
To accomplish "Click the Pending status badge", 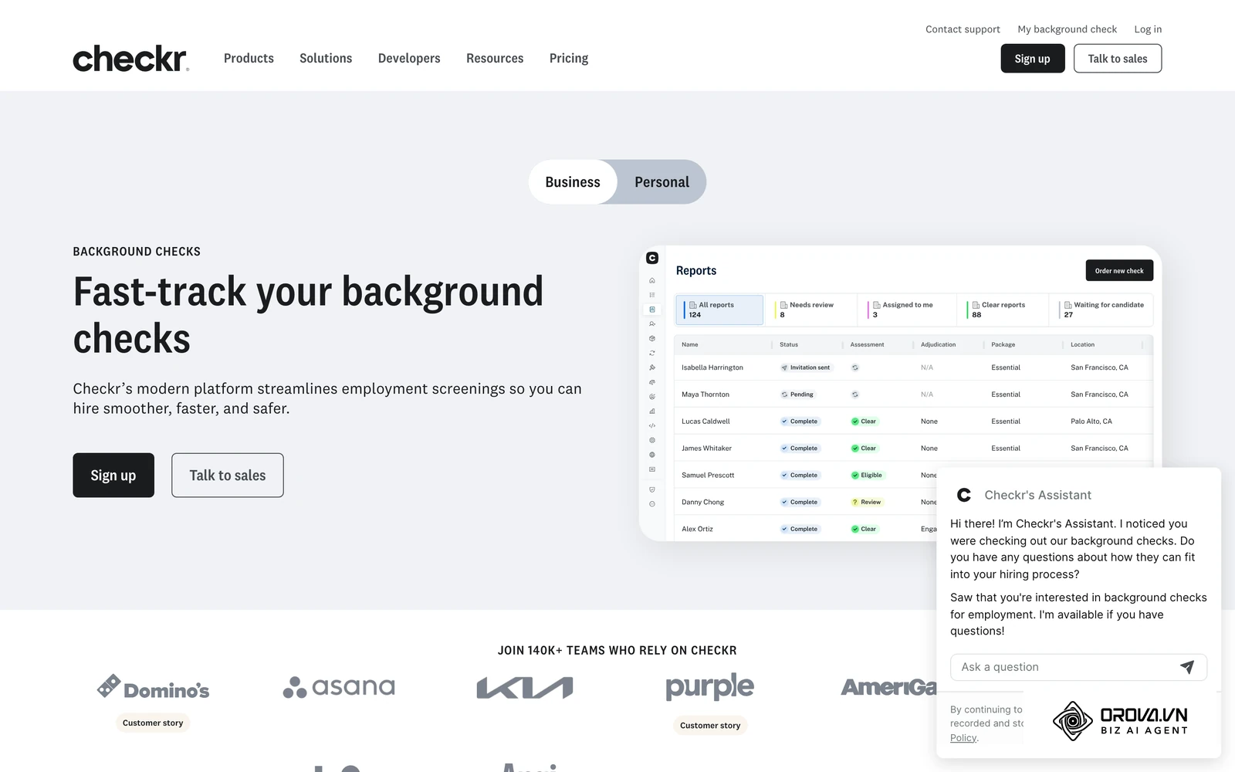I will point(797,394).
